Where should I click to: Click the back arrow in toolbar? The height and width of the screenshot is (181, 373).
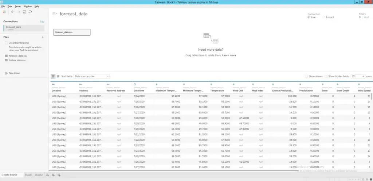13,12
